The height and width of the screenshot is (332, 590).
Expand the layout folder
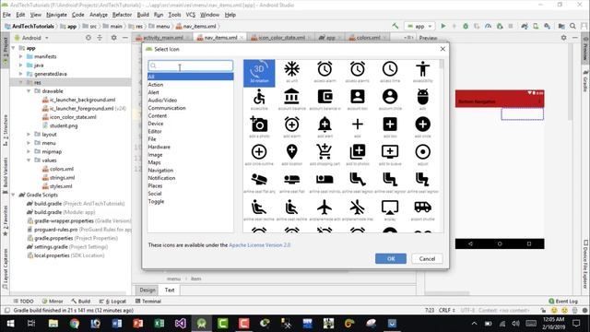(x=29, y=134)
